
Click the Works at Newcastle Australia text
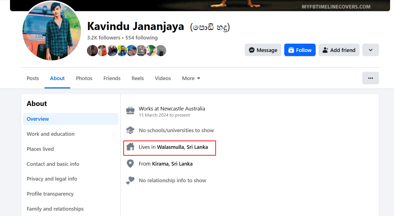(172, 109)
